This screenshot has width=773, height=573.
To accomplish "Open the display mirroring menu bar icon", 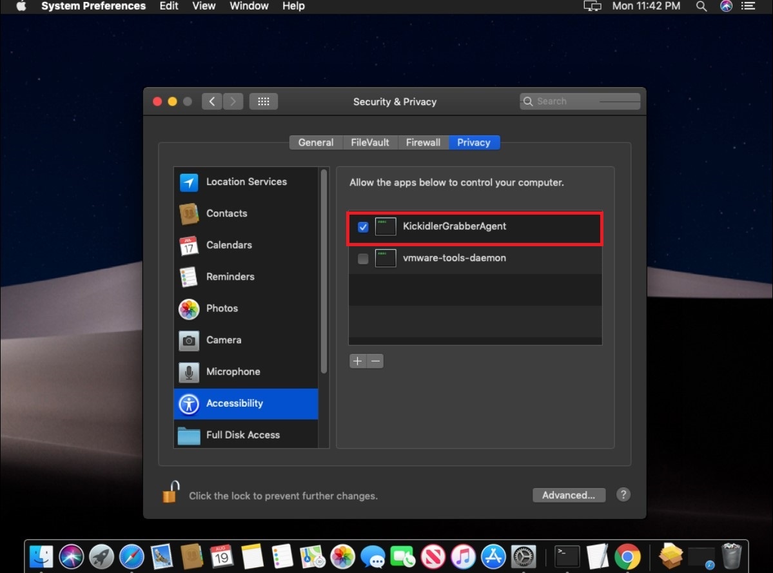I will pos(592,6).
